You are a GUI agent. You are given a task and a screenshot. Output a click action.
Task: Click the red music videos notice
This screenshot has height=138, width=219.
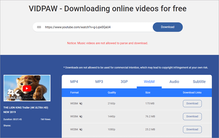click(x=107, y=43)
